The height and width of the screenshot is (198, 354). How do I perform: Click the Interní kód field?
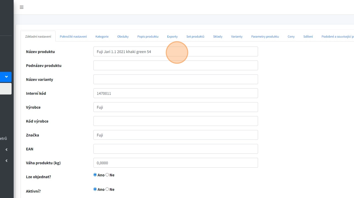(175, 93)
